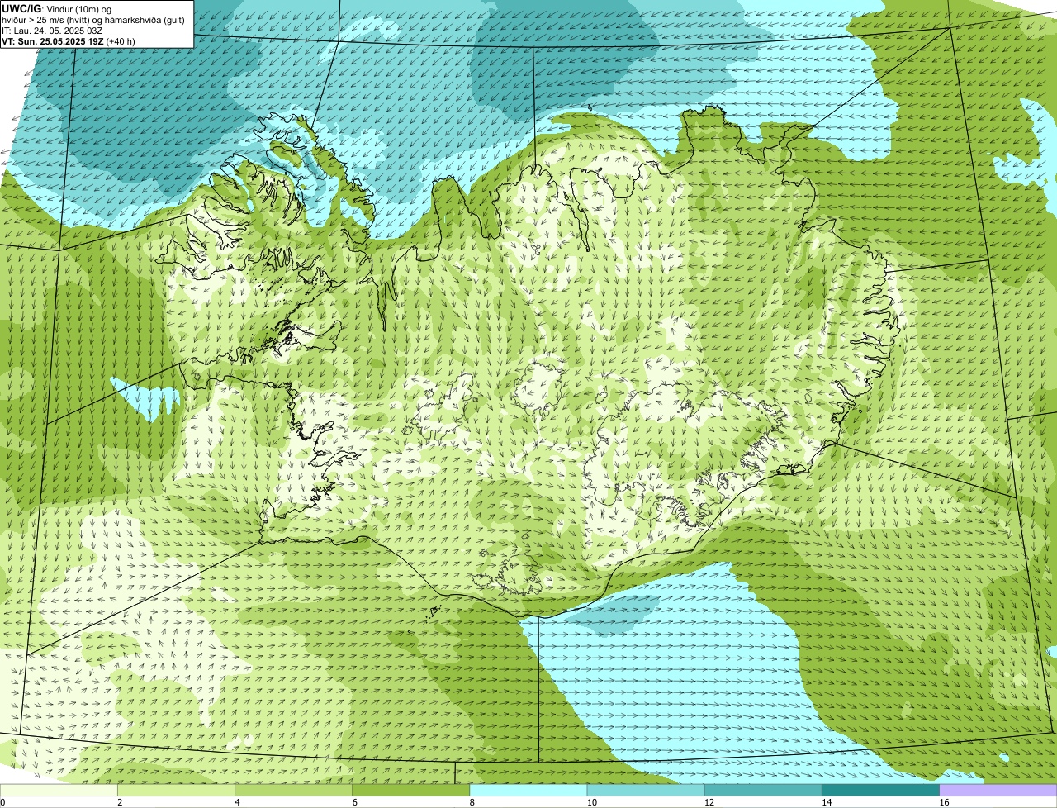Click the "6" label on the color scale
This screenshot has height=808, width=1057.
(x=354, y=802)
